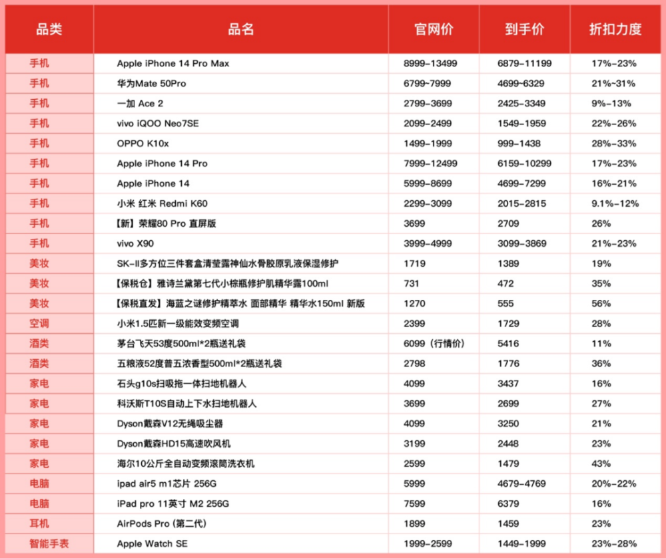Click the 品名 column header

pyautogui.click(x=241, y=29)
